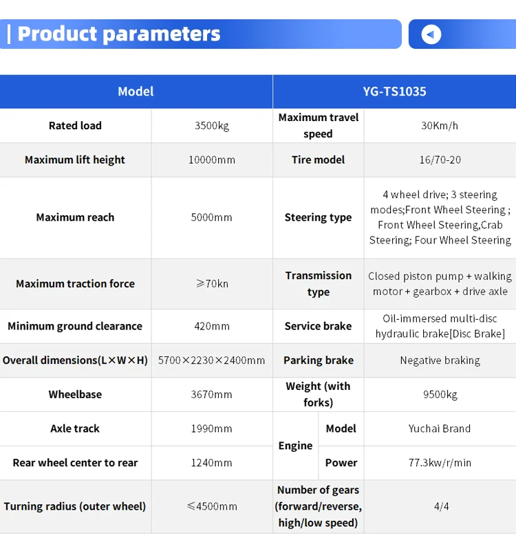Select the 3500kg rated load value

click(212, 126)
